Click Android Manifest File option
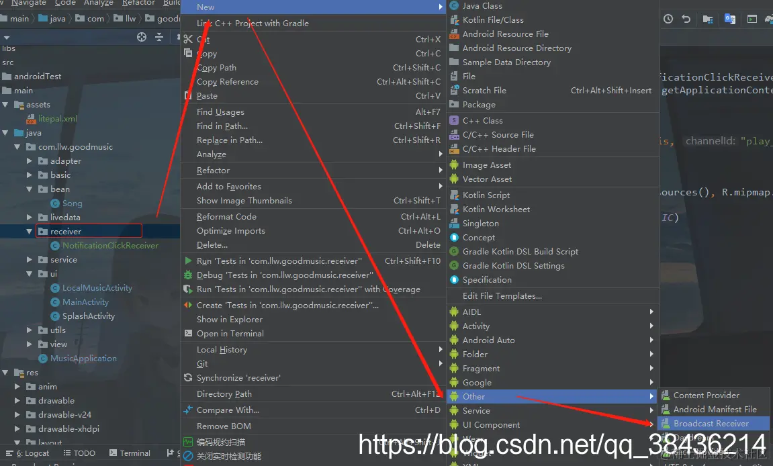The height and width of the screenshot is (466, 773). pos(715,410)
